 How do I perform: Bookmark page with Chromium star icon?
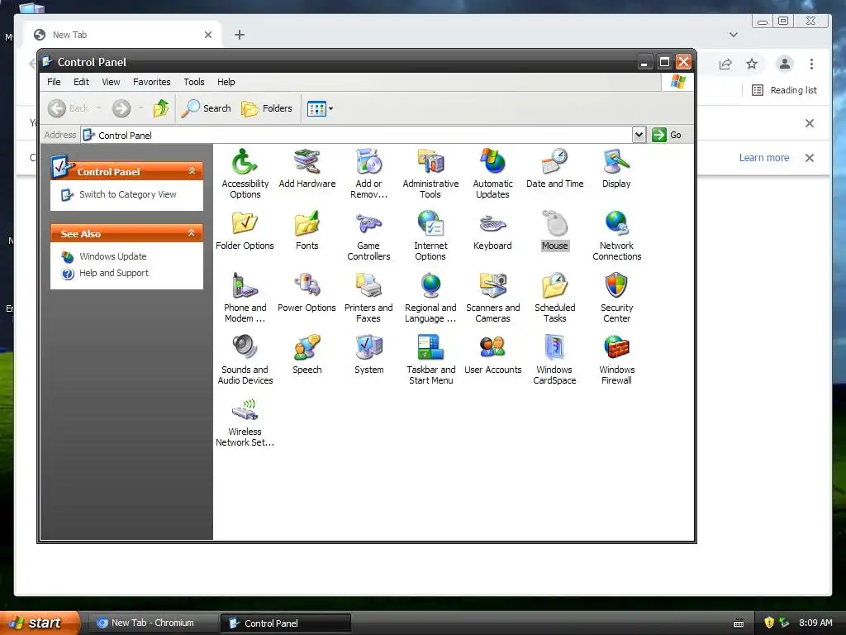coord(752,64)
